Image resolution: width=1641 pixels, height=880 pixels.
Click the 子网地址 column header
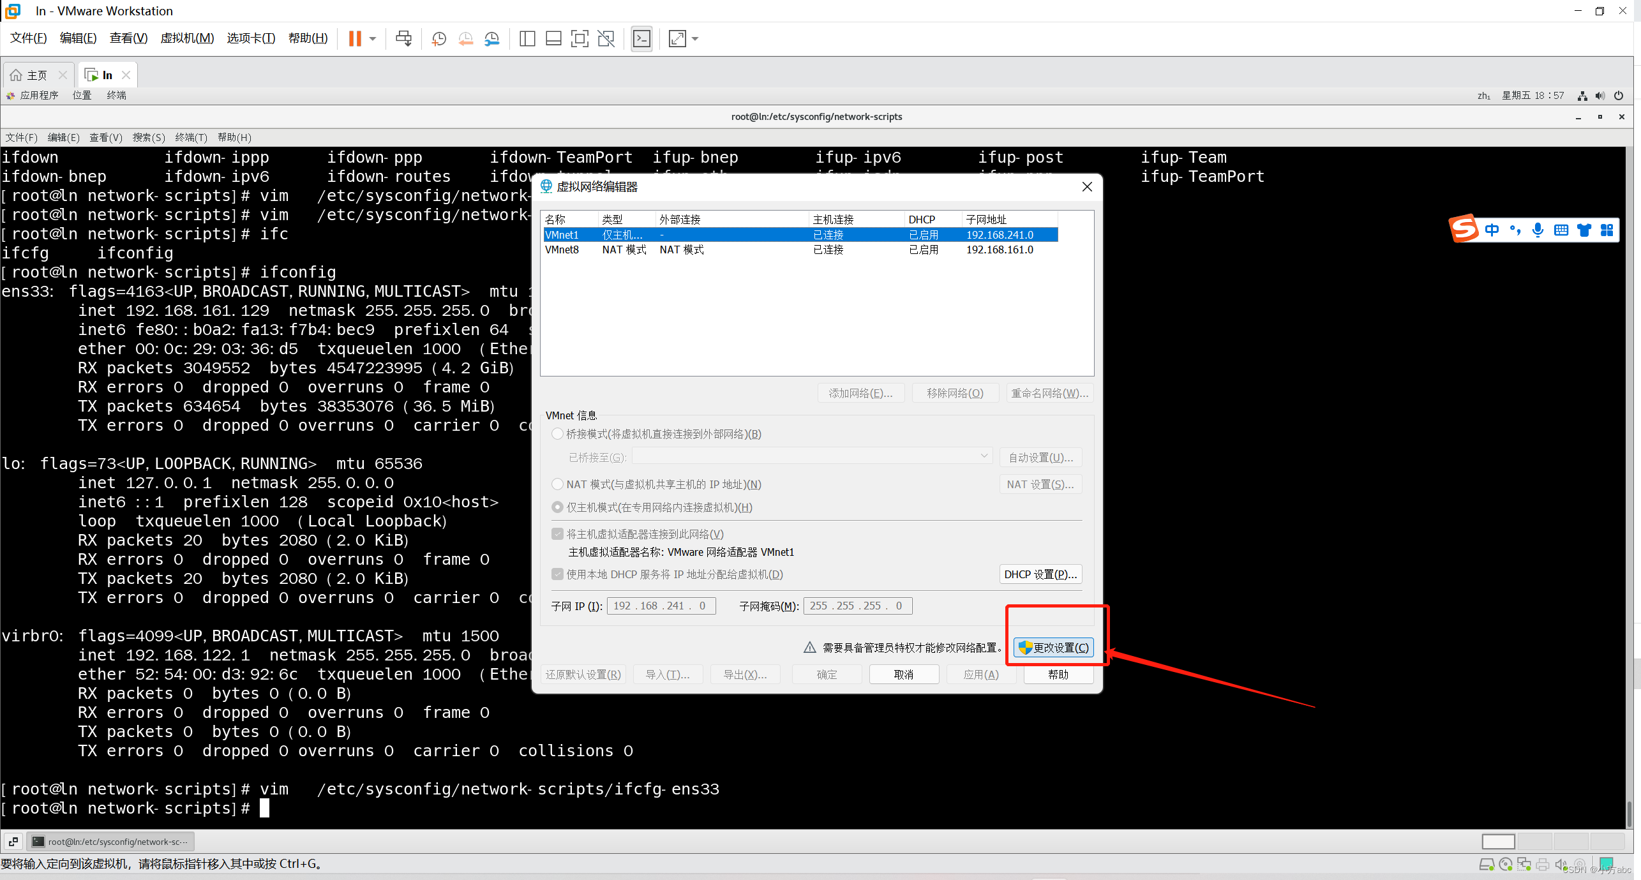tap(1009, 220)
